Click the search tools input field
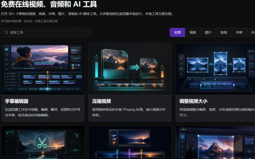 pos(46,32)
